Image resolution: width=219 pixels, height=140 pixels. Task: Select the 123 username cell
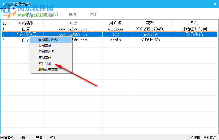pyautogui.click(x=115, y=34)
